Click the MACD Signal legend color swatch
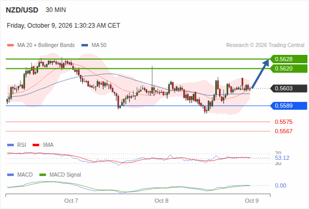Viewport: 309px width, 209px height. (43, 175)
